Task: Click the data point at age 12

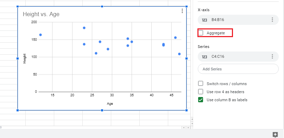Action: point(40,35)
